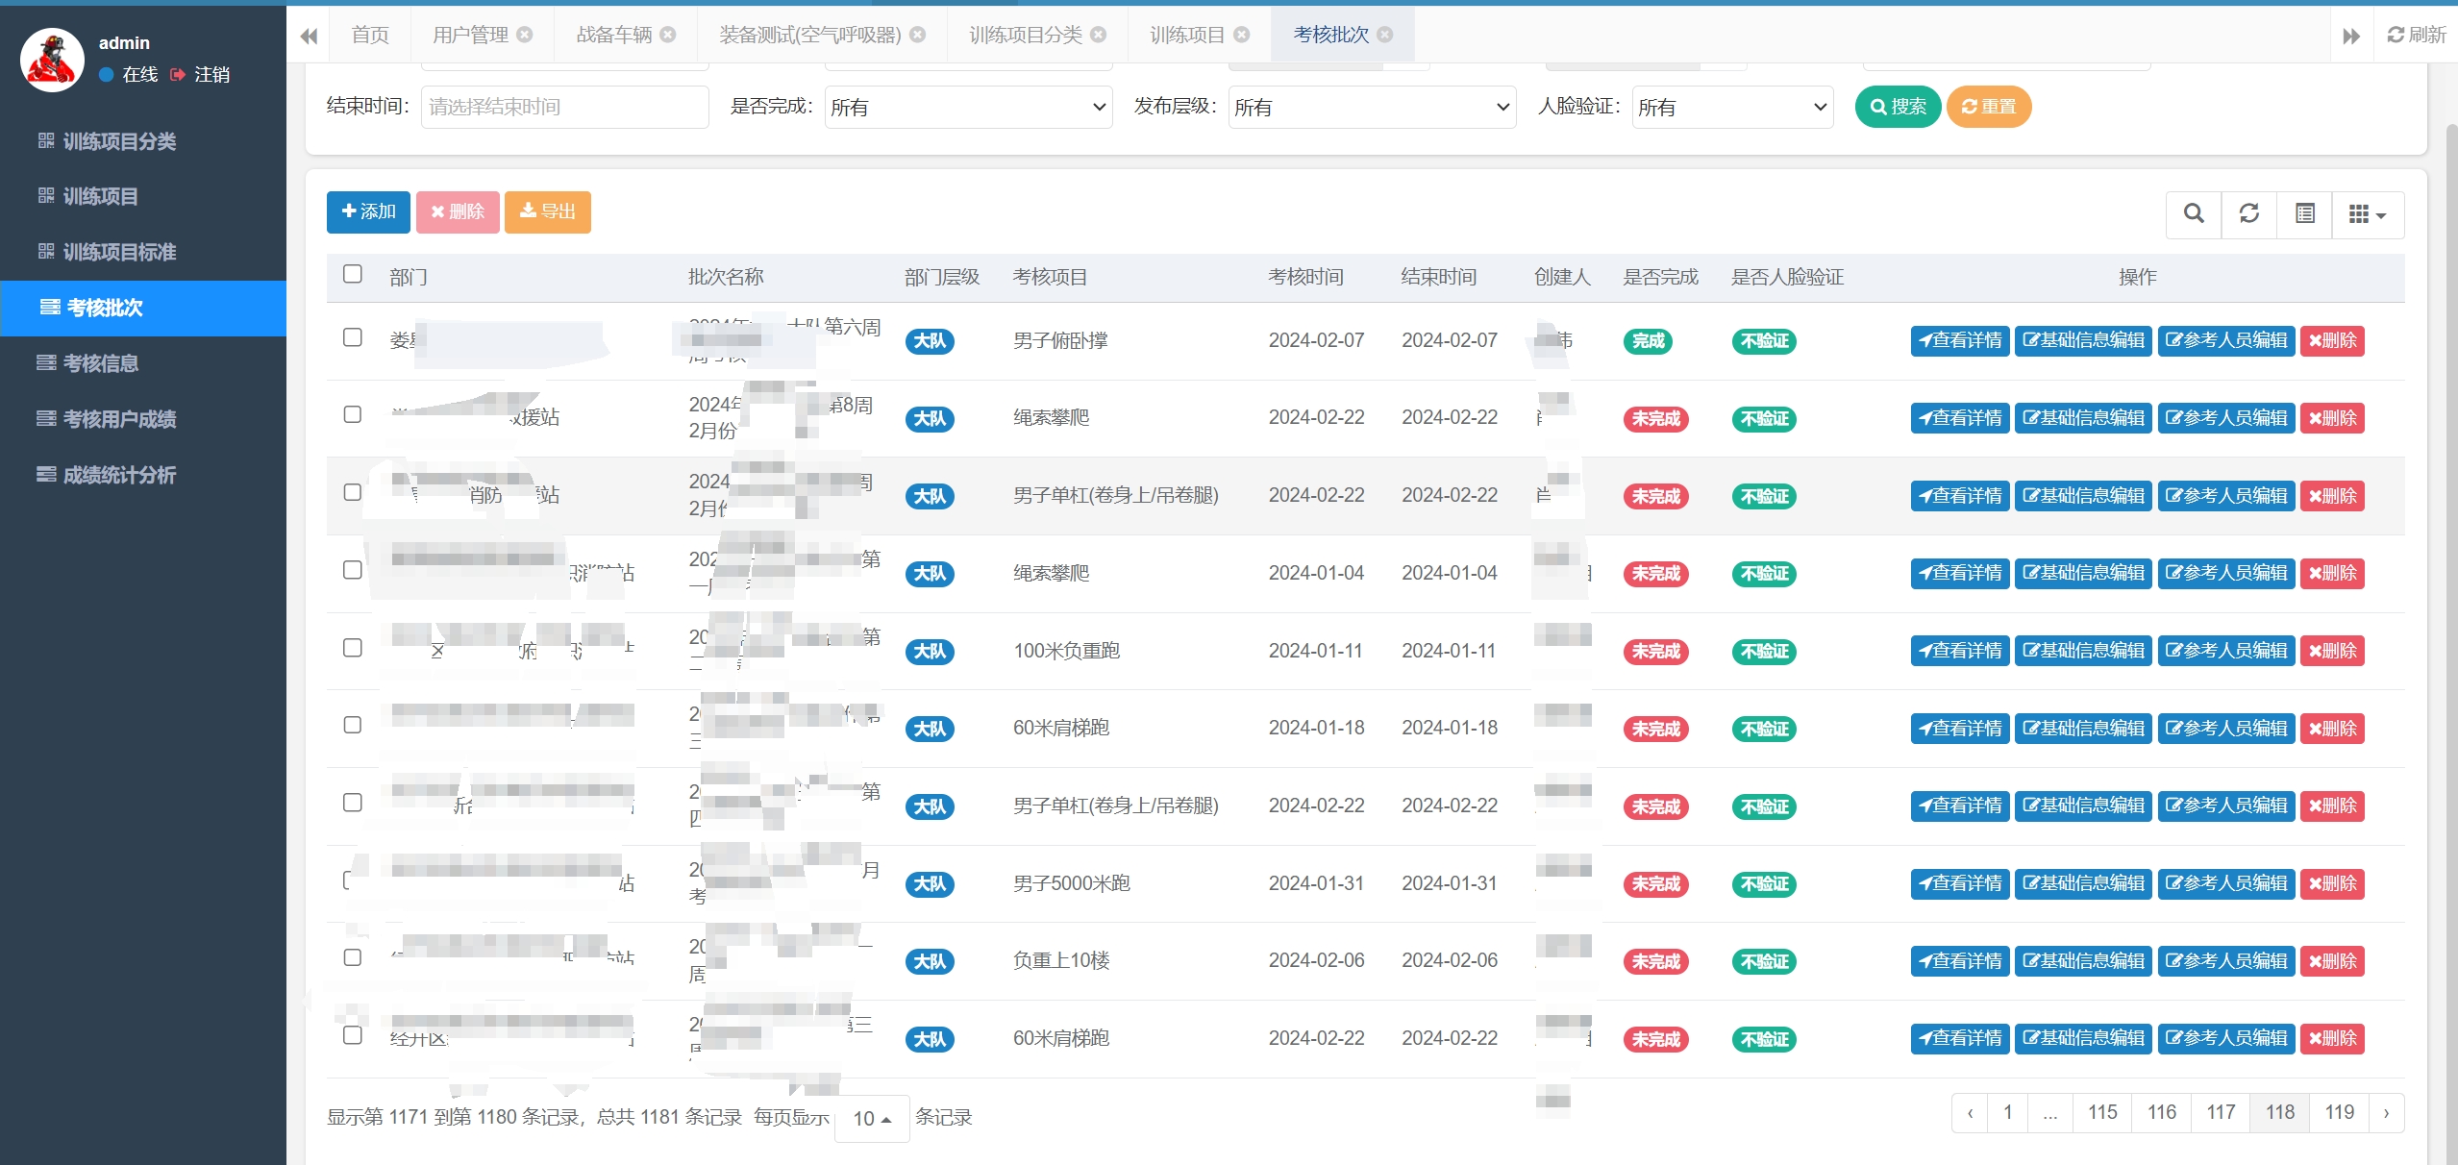This screenshot has height=1165, width=2458.
Task: Toggle the card view icon
Action: coord(2305,213)
